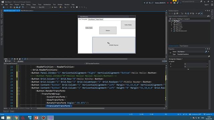This screenshot has height=120, width=214.
Task: Show advanced Layout properties chevron
Action: pos(188,69)
